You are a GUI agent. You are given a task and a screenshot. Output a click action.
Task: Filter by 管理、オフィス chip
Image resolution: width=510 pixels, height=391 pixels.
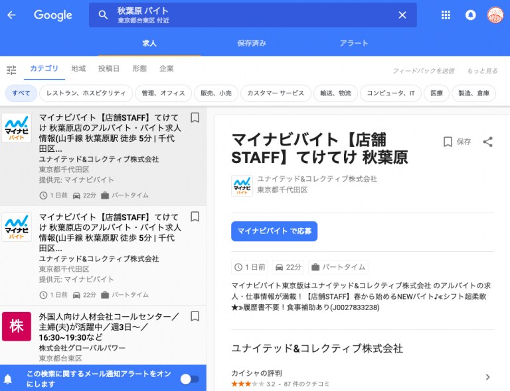(163, 93)
